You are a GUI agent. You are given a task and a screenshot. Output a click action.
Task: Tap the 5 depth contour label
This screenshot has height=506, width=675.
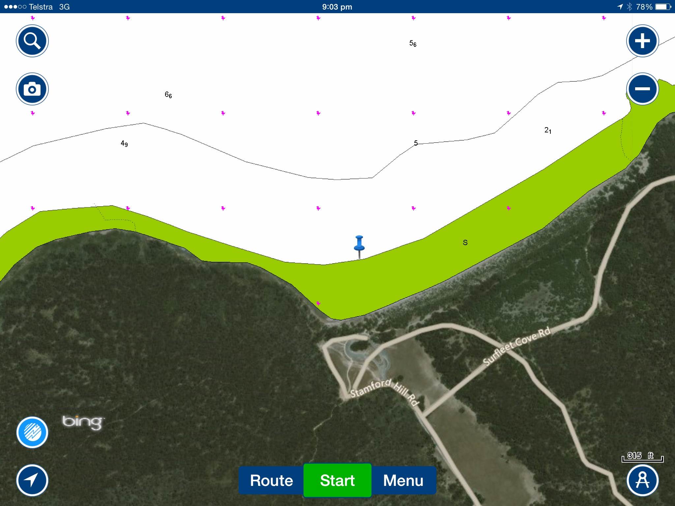[x=416, y=143]
